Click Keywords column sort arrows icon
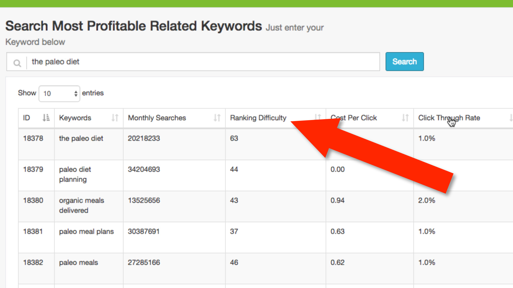513x288 pixels. pyautogui.click(x=115, y=118)
